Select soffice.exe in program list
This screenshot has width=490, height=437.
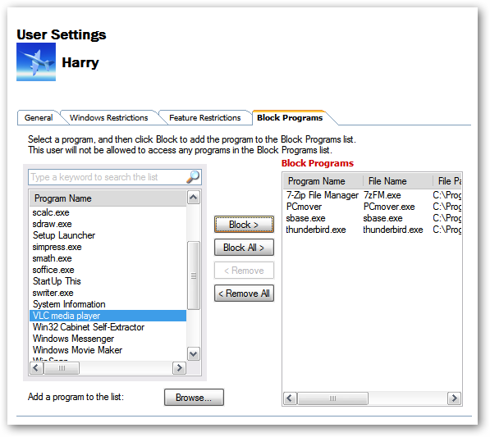click(x=108, y=270)
